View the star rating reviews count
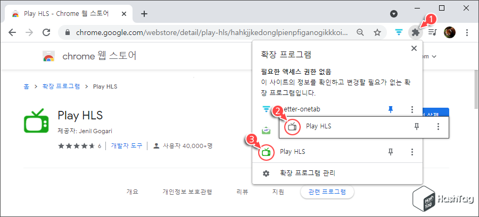The width and height of the screenshot is (479, 217). click(x=79, y=146)
